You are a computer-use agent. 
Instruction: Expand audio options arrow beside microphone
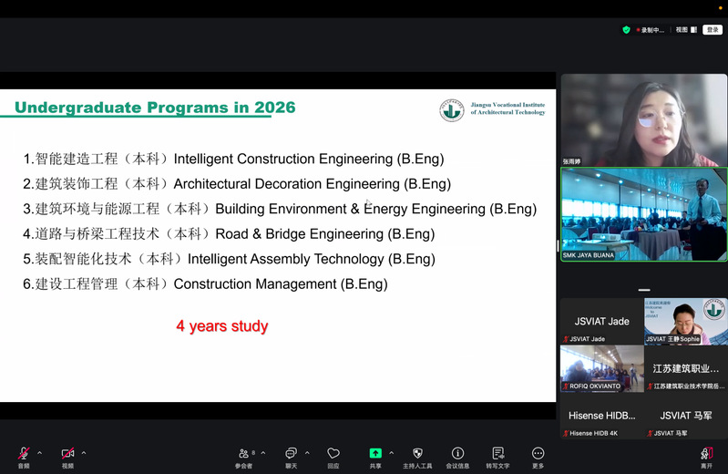[39, 453]
